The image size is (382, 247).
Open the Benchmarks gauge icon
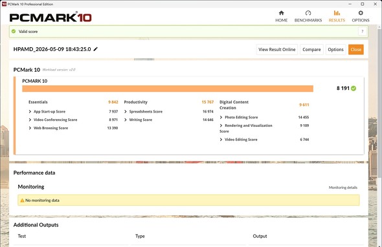[308, 13]
